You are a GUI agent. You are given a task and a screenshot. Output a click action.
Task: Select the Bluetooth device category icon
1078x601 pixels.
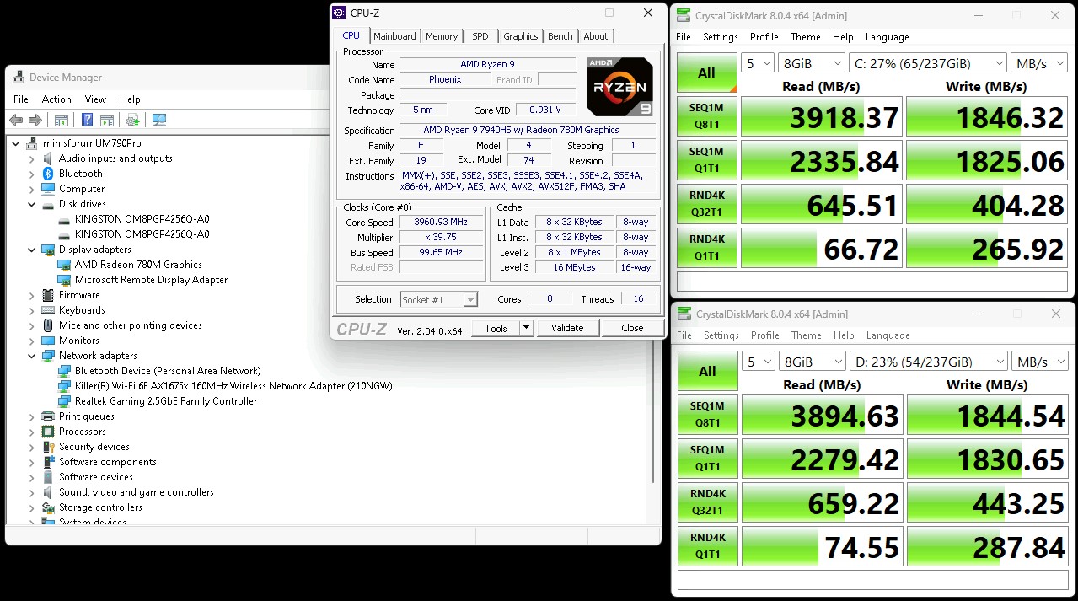coord(48,174)
